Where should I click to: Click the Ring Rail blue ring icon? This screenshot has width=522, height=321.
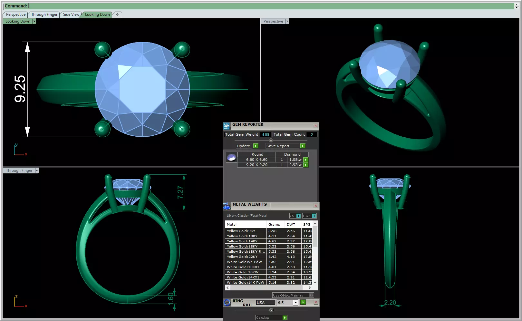(227, 302)
